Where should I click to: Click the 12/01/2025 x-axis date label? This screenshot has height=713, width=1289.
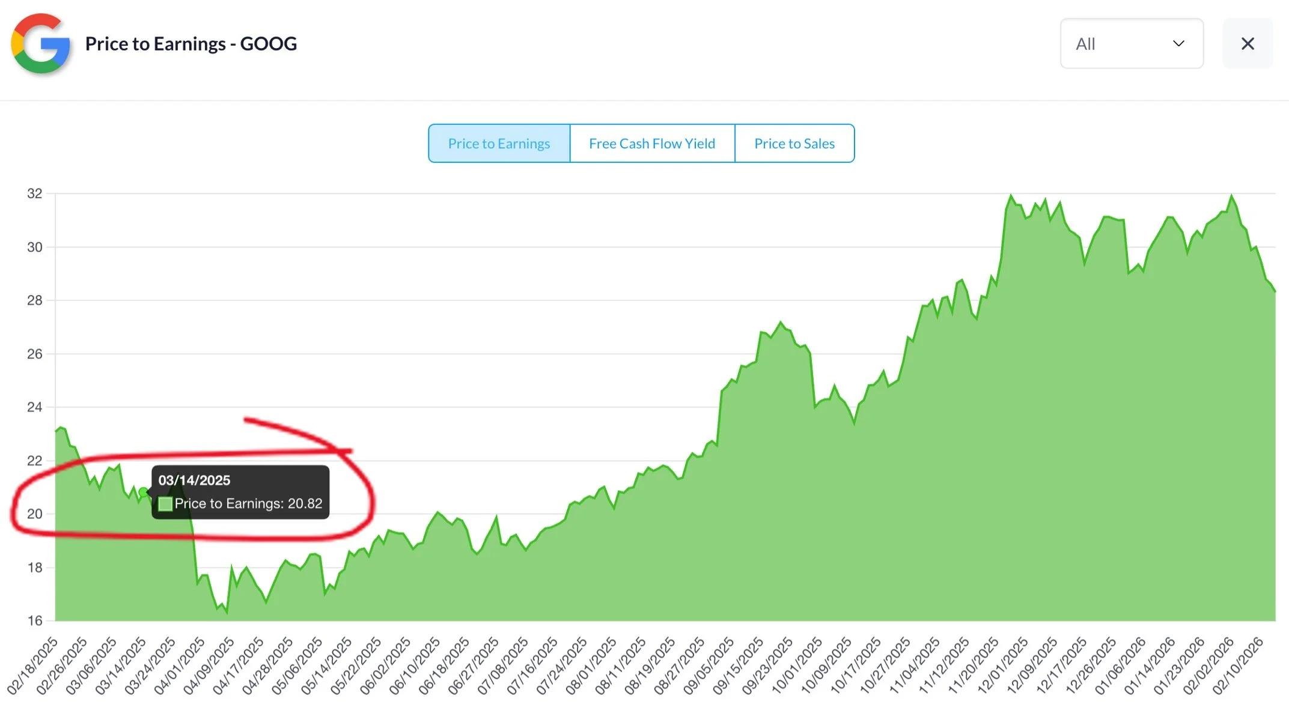pyautogui.click(x=1002, y=666)
